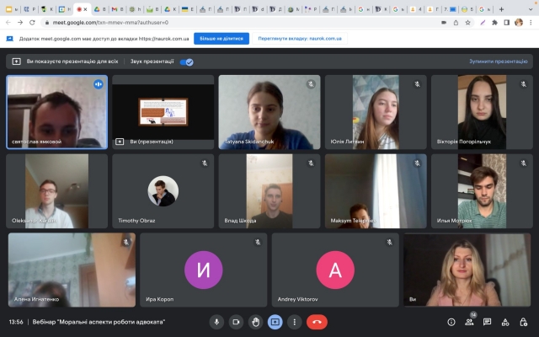
Task: Click the first browser tab
Action: coord(12,9)
